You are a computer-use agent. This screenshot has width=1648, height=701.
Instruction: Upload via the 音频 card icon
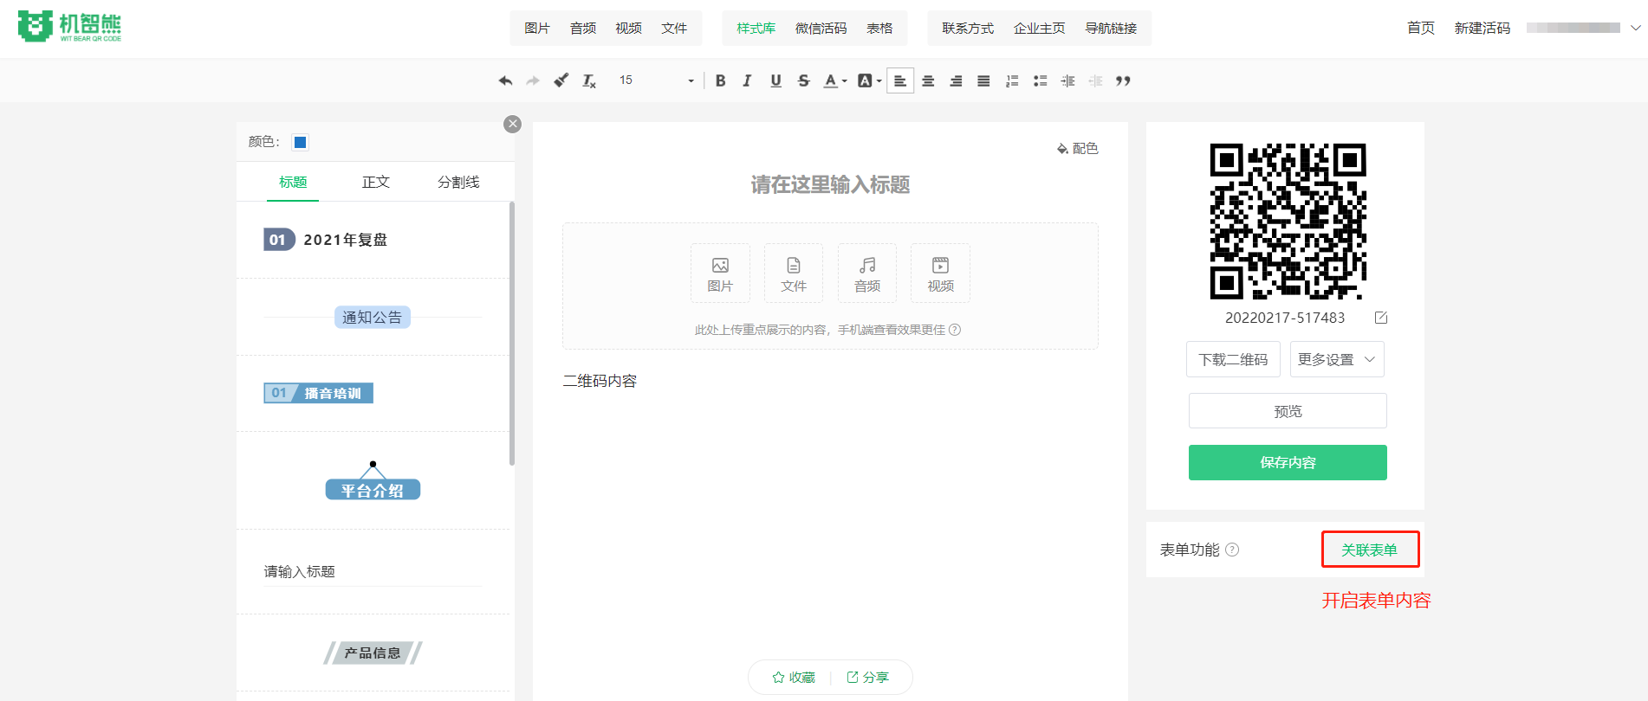click(867, 273)
